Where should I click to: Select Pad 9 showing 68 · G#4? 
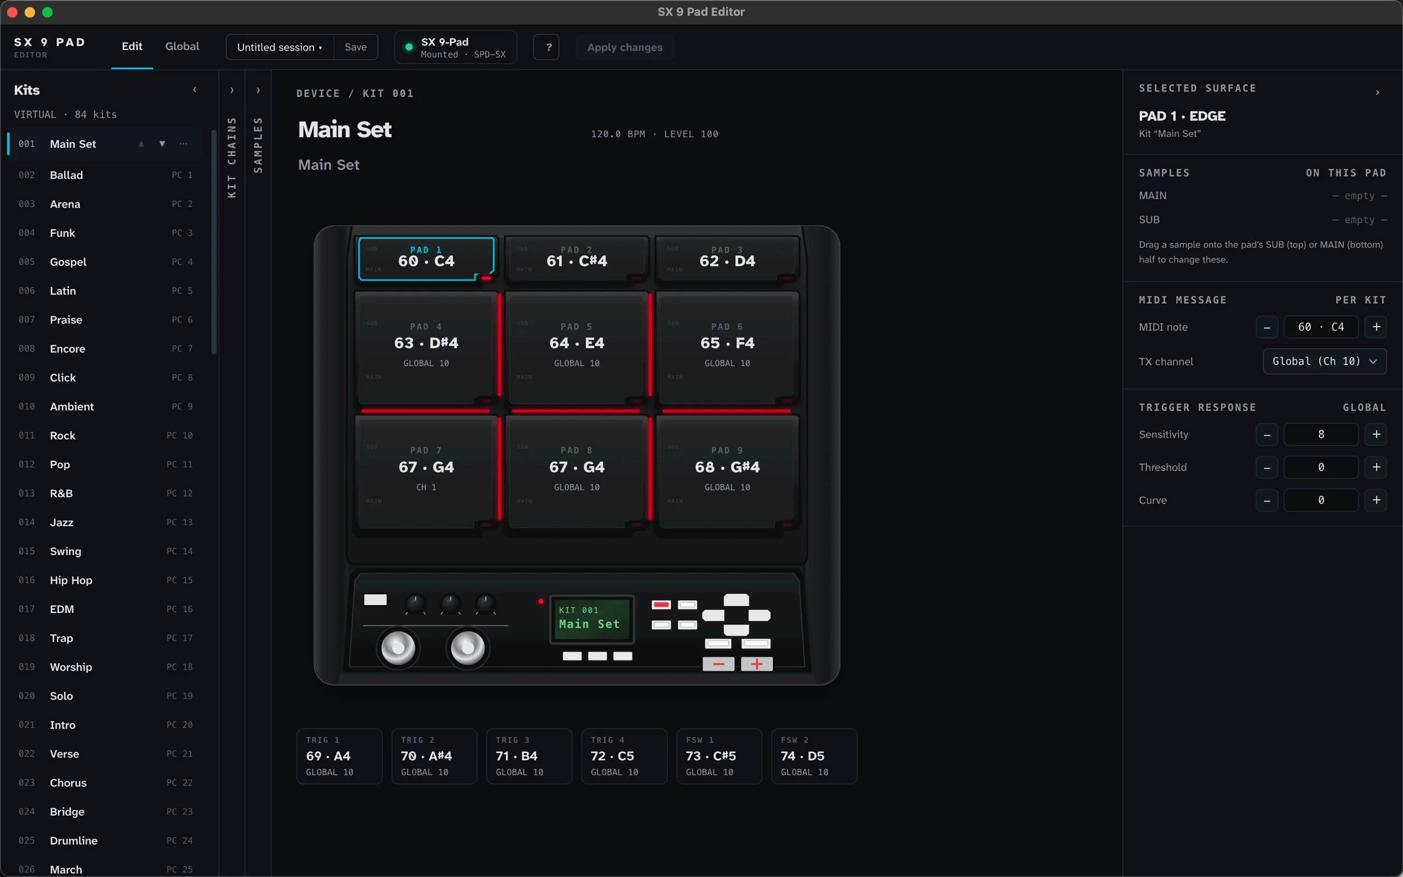click(x=727, y=471)
